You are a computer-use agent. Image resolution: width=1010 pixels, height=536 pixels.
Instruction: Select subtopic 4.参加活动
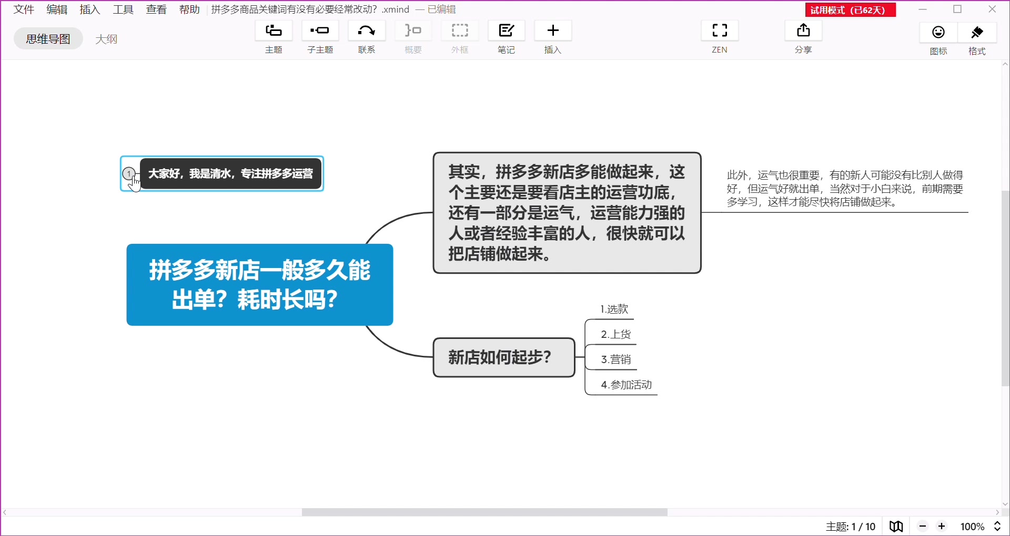pos(627,385)
